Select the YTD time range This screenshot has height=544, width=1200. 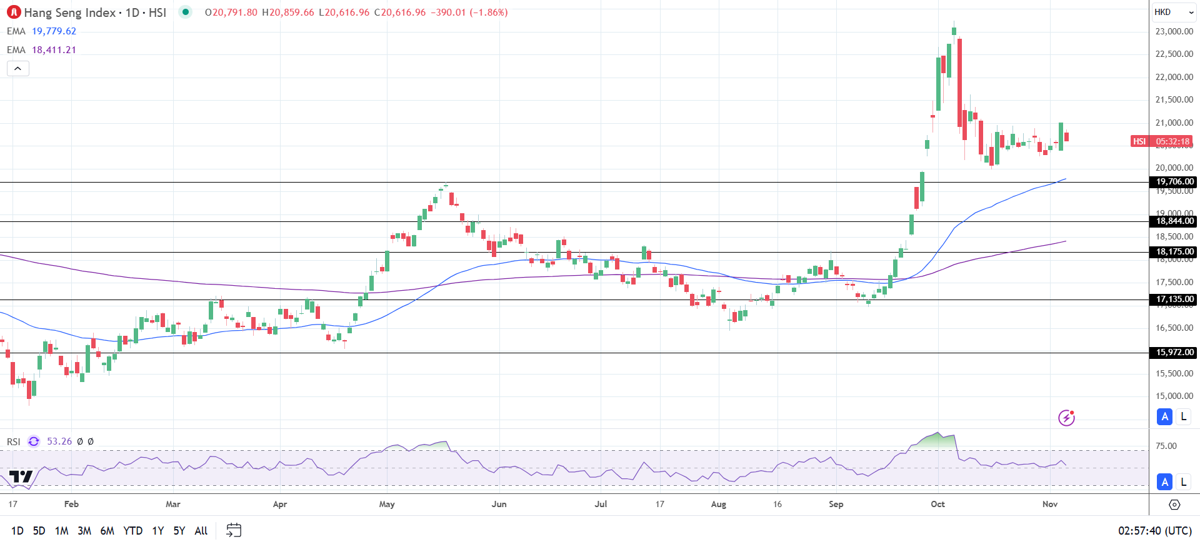click(132, 531)
